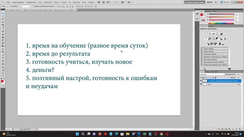
Task: Open the Изображение menu
Action: 31,2
